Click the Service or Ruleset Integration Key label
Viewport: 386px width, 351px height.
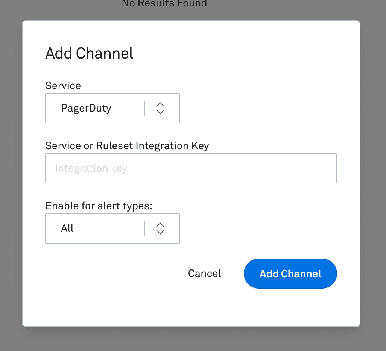point(127,146)
